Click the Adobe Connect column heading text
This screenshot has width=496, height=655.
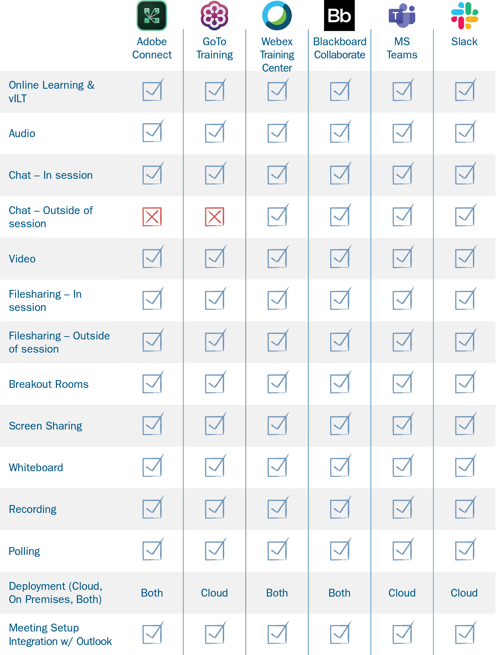152,48
